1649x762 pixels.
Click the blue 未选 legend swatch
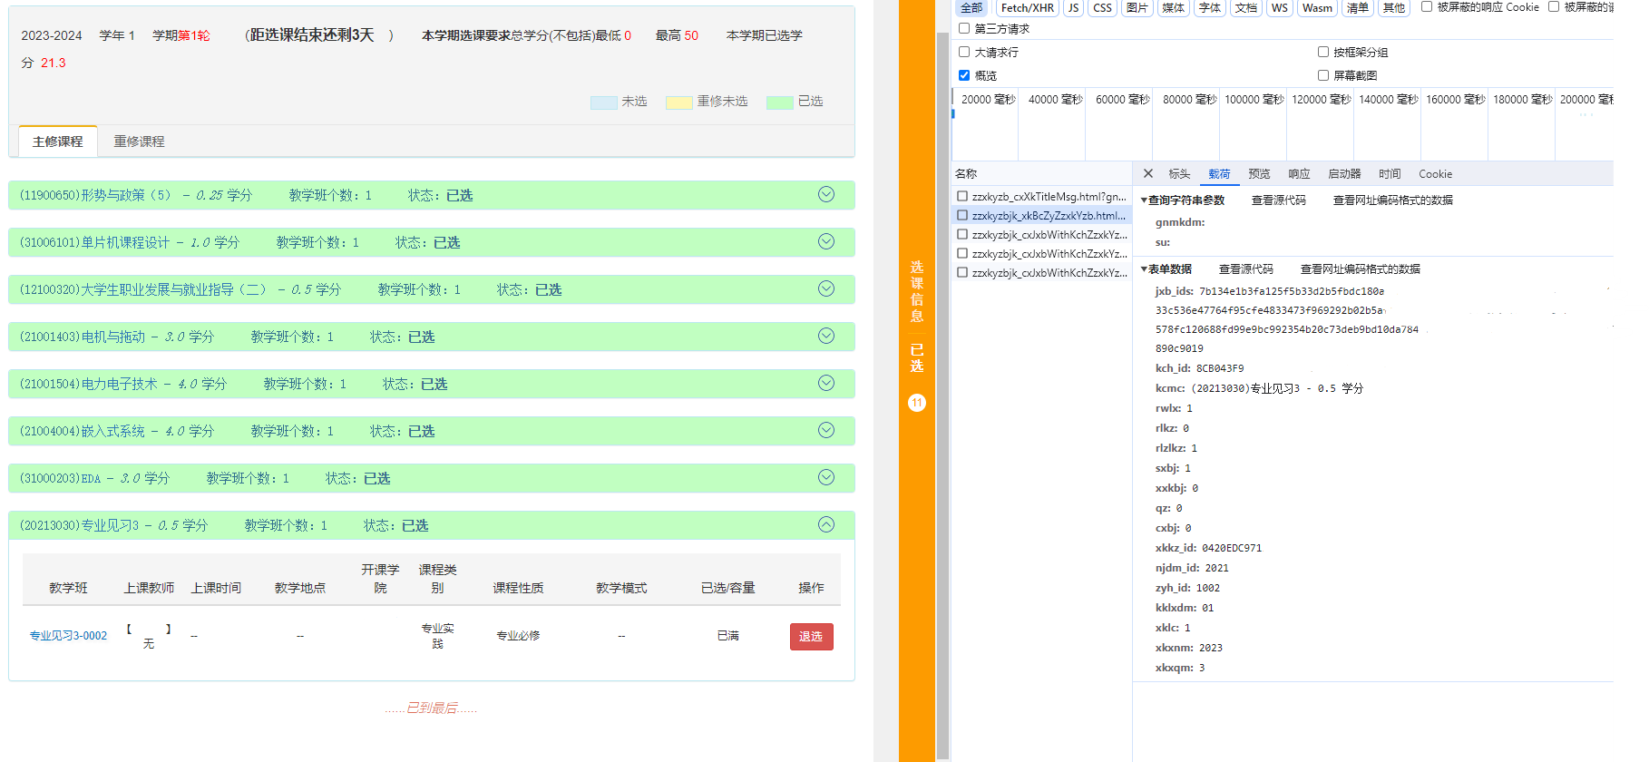pyautogui.click(x=604, y=102)
